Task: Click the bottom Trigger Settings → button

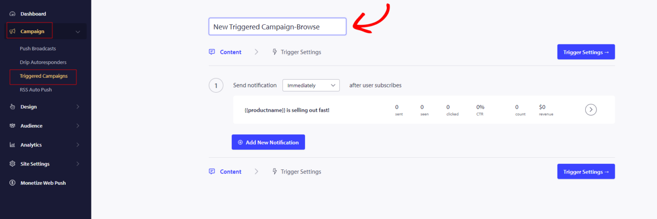Action: tap(586, 171)
